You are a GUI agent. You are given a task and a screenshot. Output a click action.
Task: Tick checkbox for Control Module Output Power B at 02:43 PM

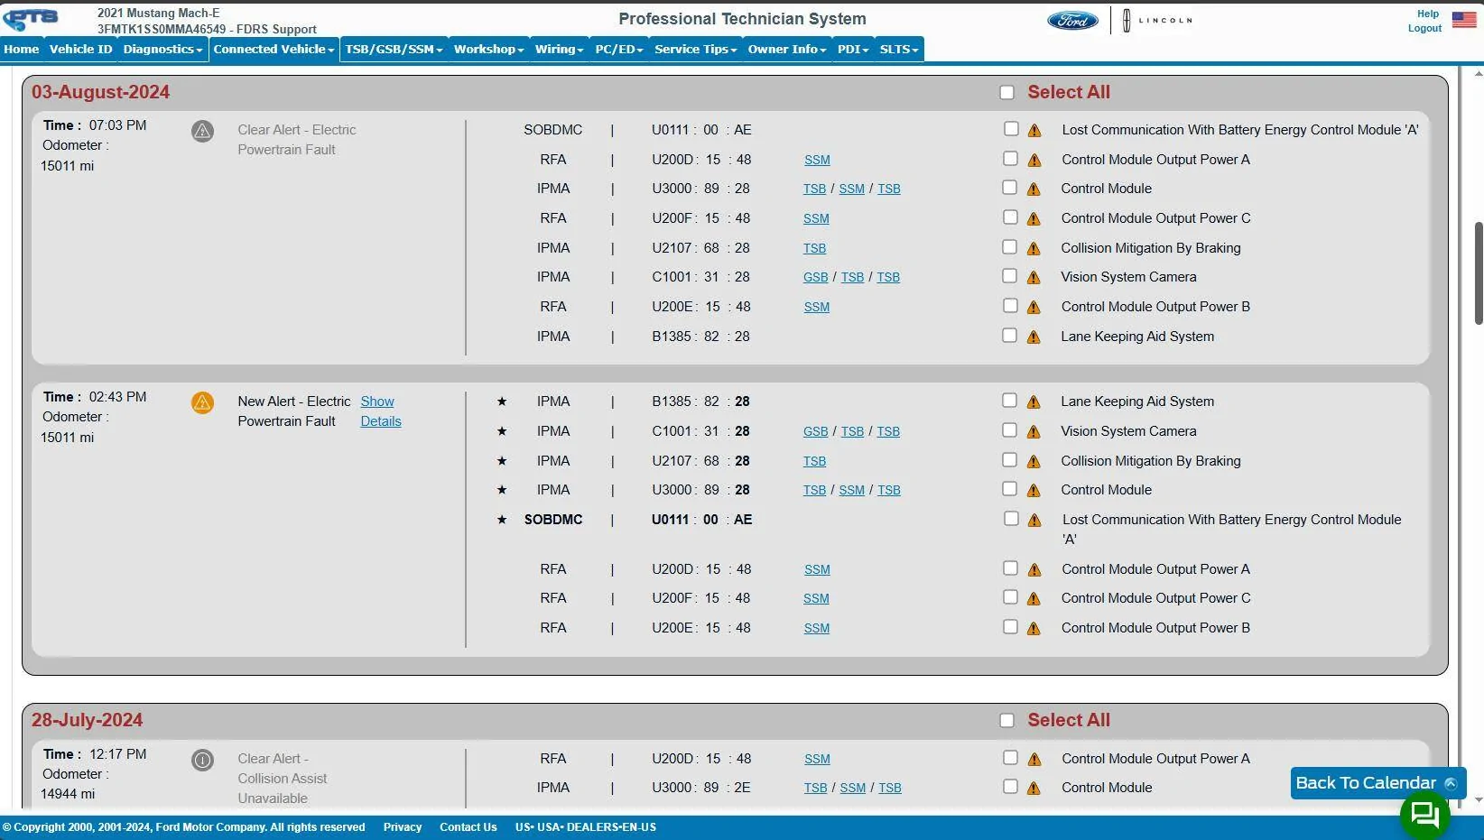point(1010,627)
